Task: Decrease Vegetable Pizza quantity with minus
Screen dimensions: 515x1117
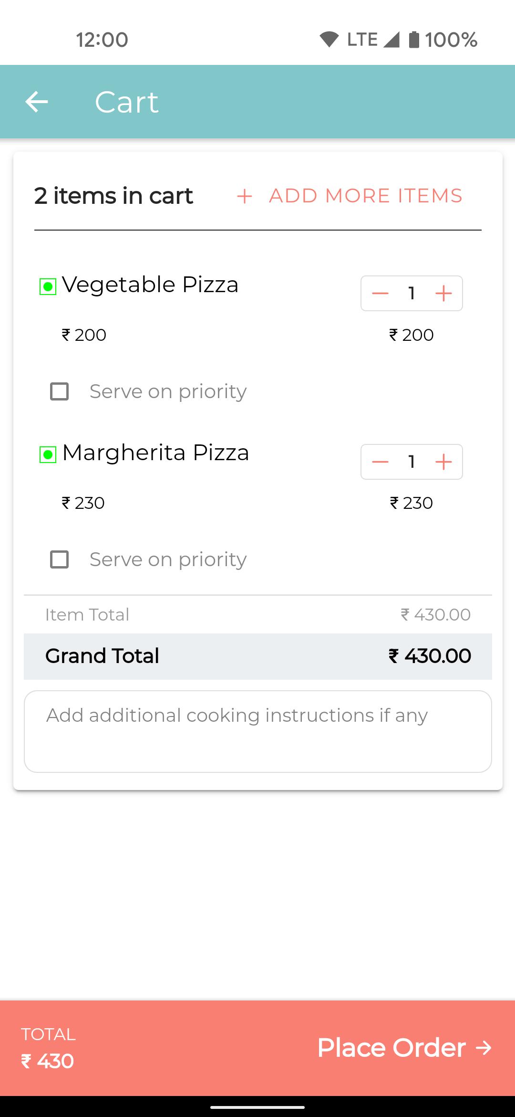Action: coord(380,293)
